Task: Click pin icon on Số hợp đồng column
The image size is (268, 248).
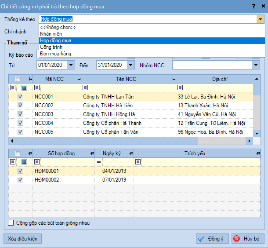Action: click(91, 153)
